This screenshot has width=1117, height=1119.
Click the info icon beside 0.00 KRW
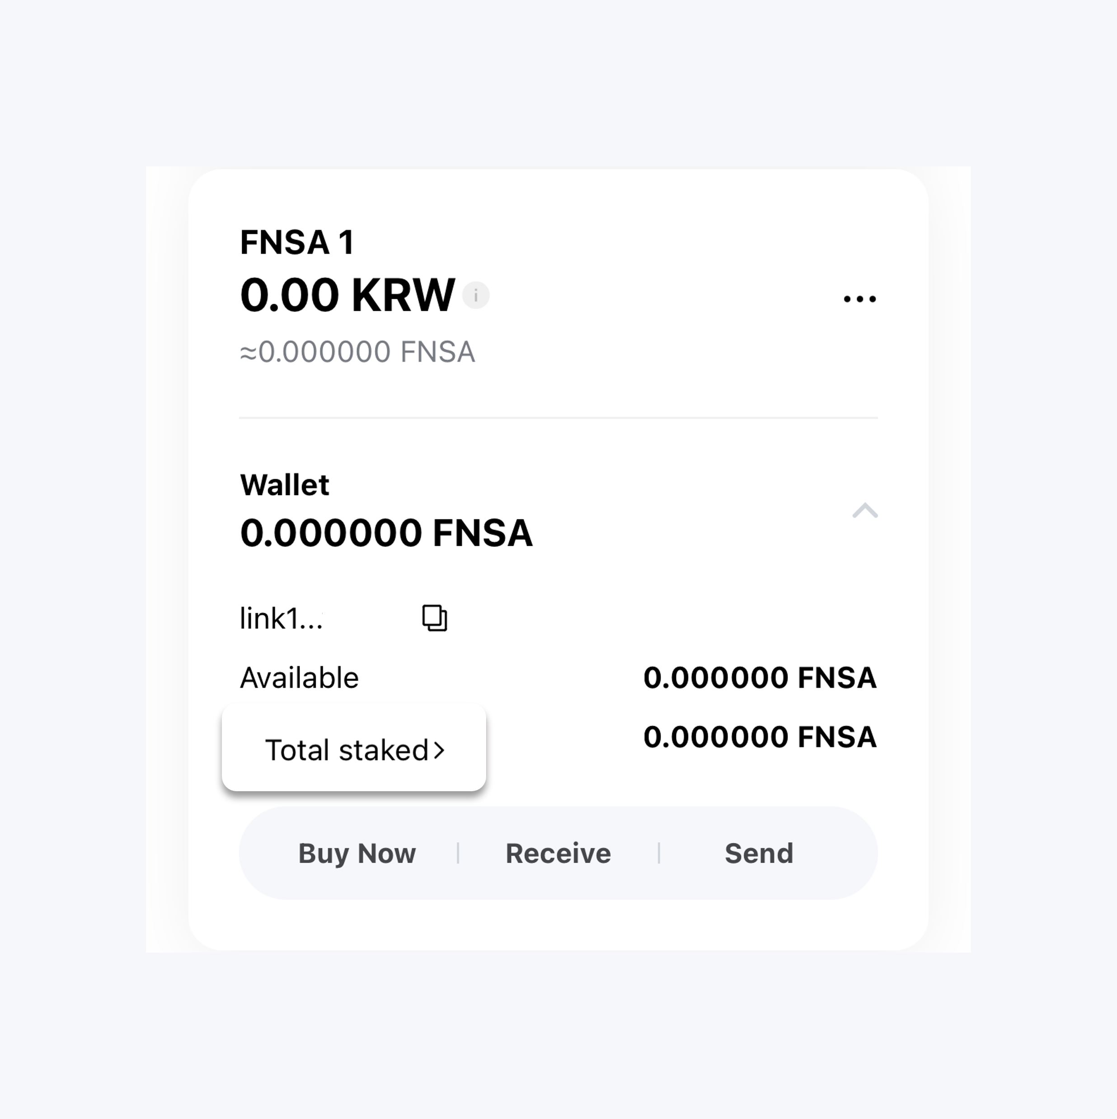pos(476,295)
